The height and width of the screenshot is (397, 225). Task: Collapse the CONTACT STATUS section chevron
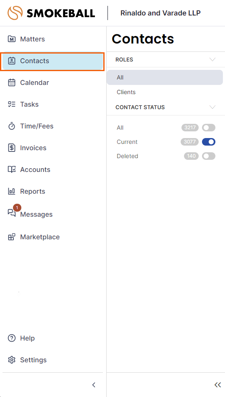pos(212,107)
